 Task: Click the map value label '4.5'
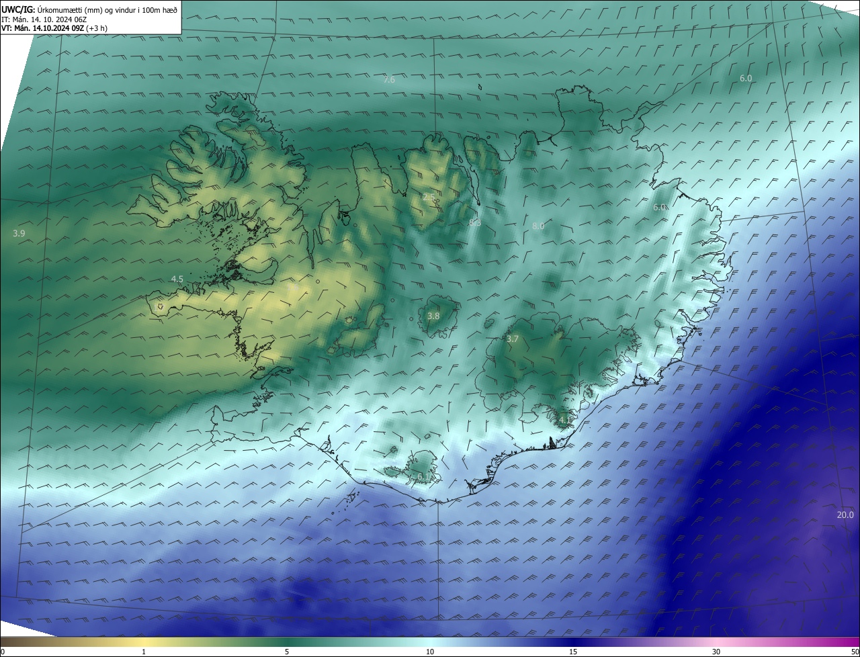(x=177, y=279)
